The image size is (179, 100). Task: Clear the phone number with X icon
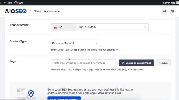(145, 27)
